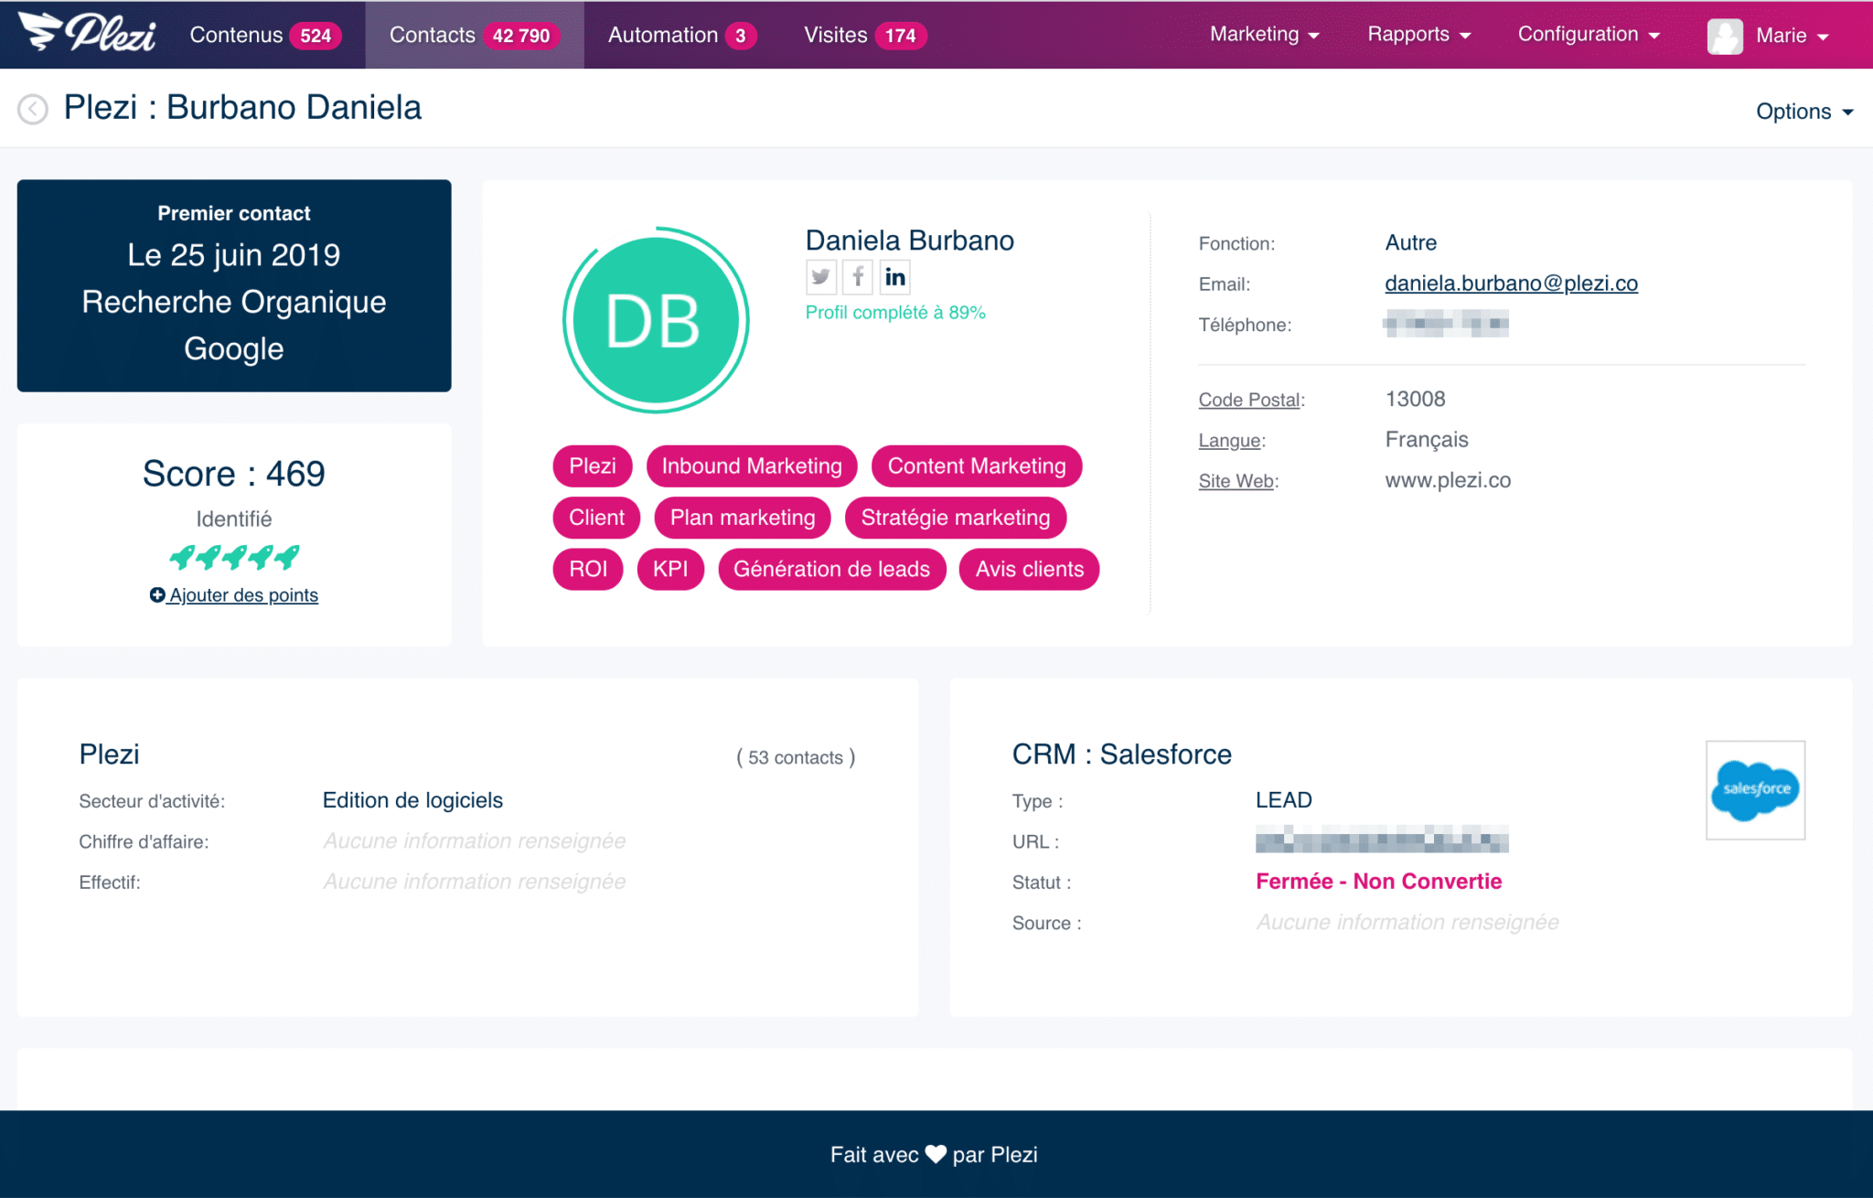Click the rocket score rating icons
This screenshot has height=1198, width=1873.
click(234, 556)
